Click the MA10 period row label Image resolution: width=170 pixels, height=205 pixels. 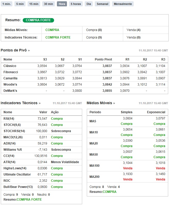(93, 132)
